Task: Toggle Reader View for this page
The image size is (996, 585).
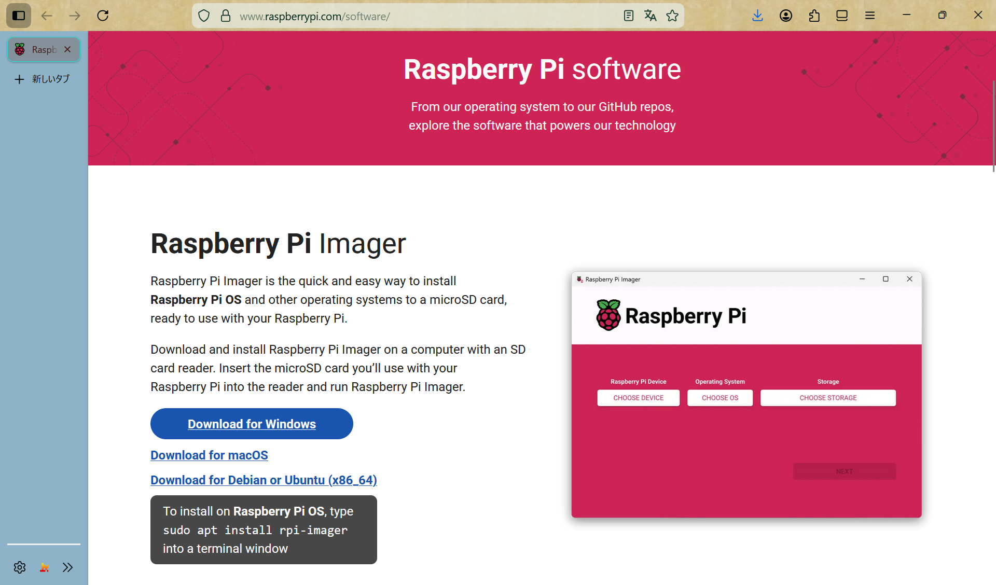Action: [628, 16]
